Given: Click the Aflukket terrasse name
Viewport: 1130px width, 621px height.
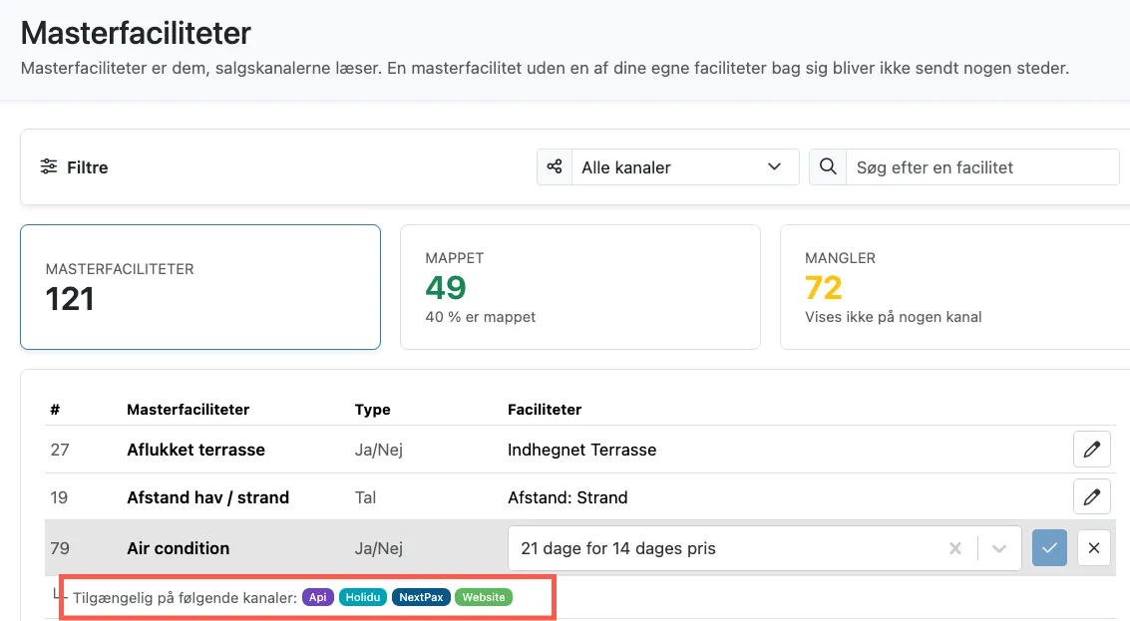Looking at the screenshot, I should click(196, 450).
